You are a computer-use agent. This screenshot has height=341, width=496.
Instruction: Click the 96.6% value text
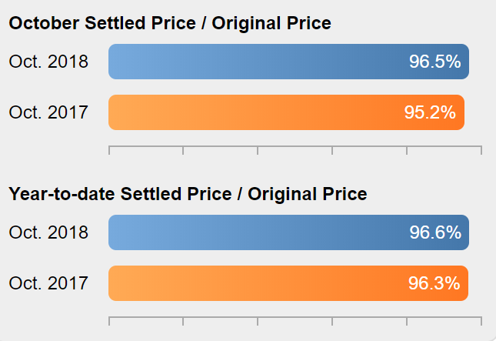(x=435, y=232)
